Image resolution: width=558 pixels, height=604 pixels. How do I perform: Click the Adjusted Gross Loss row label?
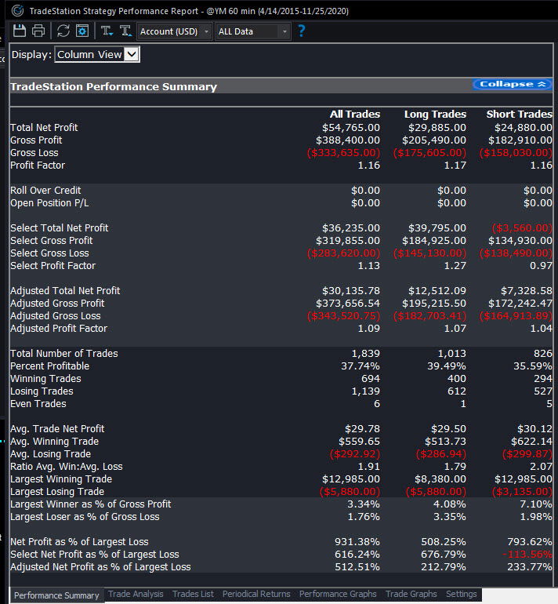coord(56,316)
